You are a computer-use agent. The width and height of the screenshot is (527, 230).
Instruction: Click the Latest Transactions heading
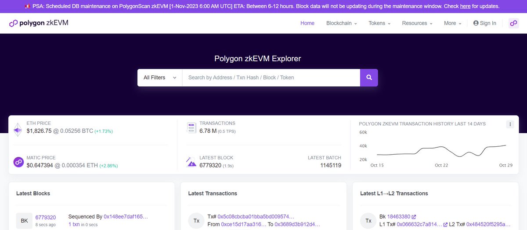[213, 193]
